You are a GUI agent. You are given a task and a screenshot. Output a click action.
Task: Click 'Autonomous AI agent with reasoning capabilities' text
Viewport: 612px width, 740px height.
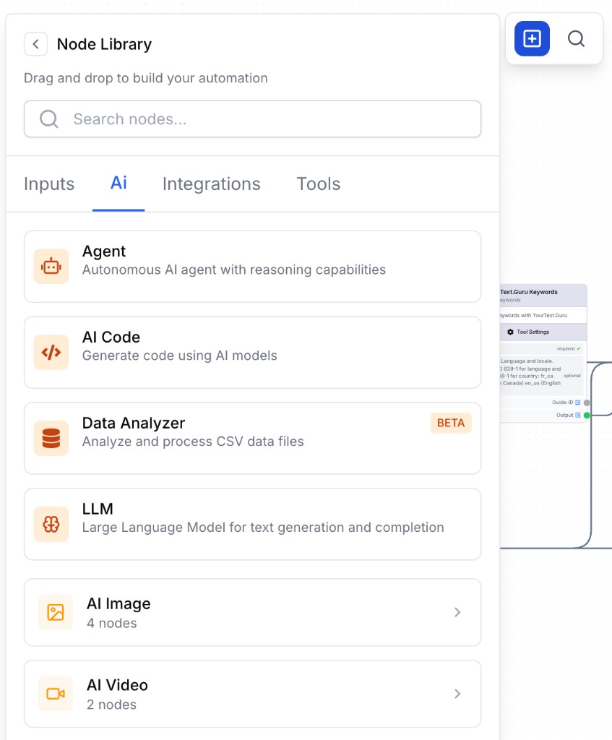(x=234, y=270)
